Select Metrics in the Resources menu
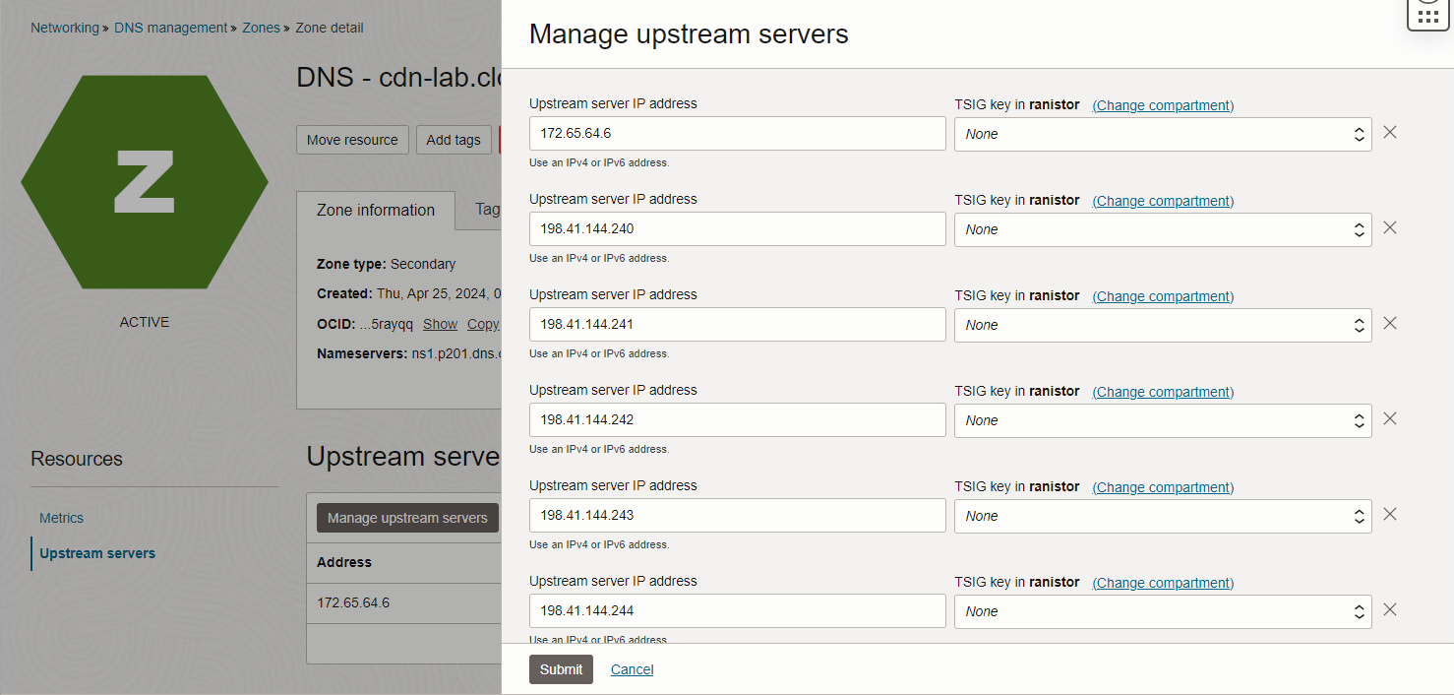The image size is (1454, 695). point(61,518)
